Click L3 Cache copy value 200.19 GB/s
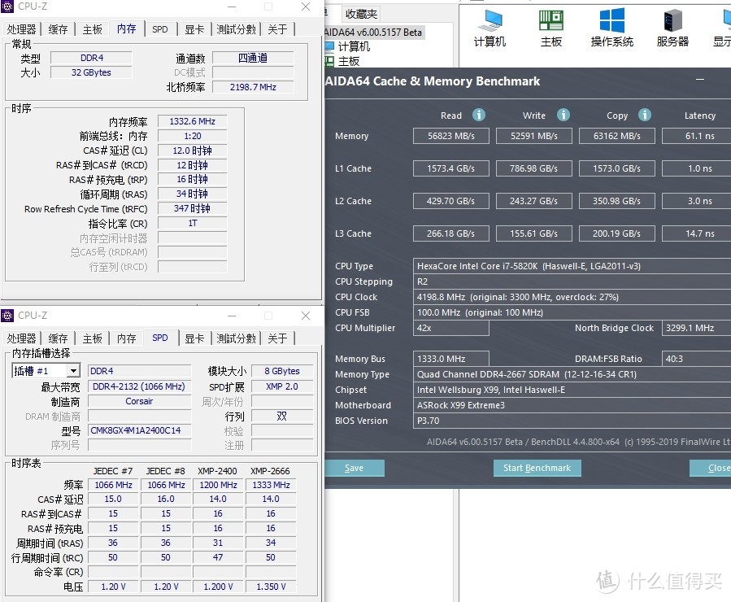731x602 pixels. coord(617,233)
